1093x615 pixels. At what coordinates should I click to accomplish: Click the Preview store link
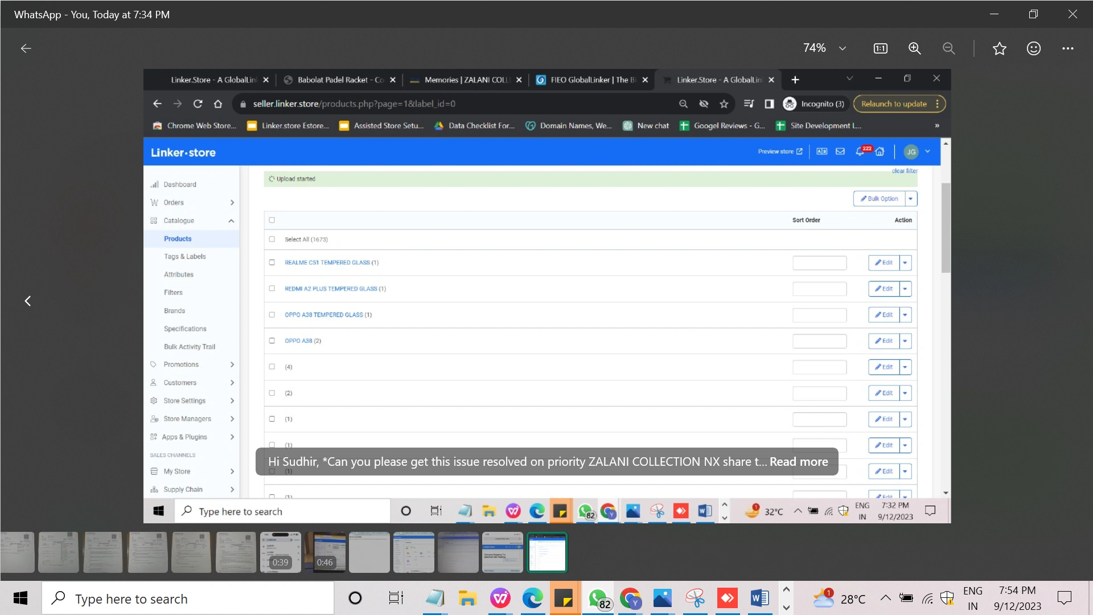point(780,151)
